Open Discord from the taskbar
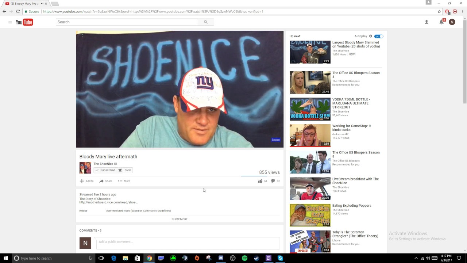The width and height of the screenshot is (467, 263). pos(221,258)
